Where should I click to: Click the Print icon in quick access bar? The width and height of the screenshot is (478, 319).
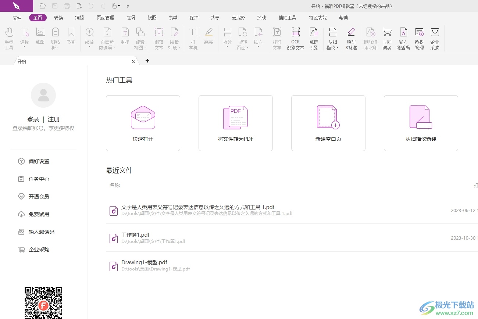pos(67,6)
